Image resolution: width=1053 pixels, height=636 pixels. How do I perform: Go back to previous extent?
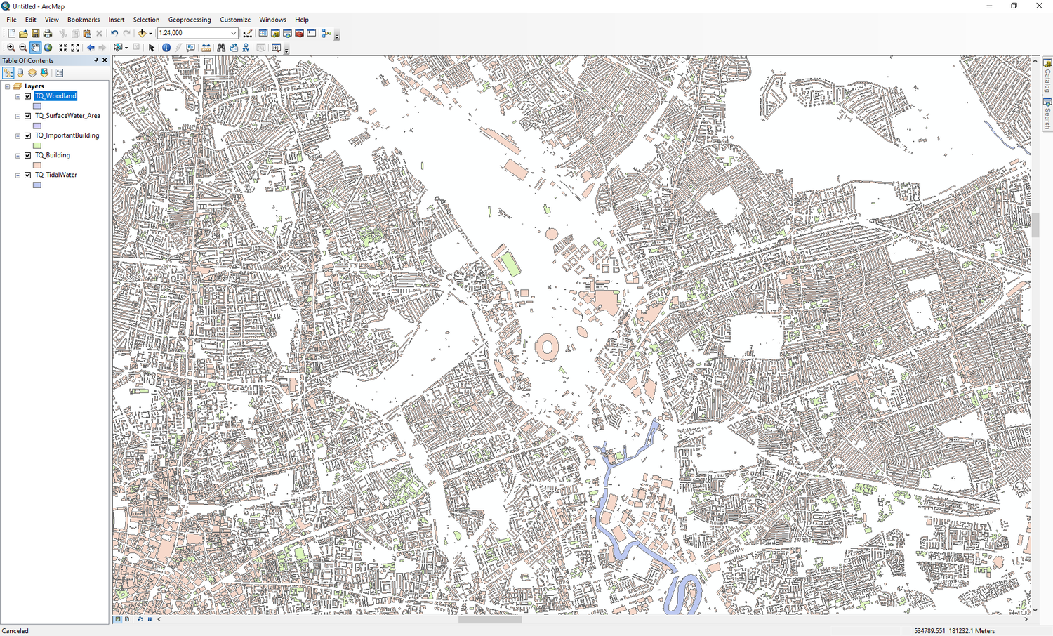point(91,48)
